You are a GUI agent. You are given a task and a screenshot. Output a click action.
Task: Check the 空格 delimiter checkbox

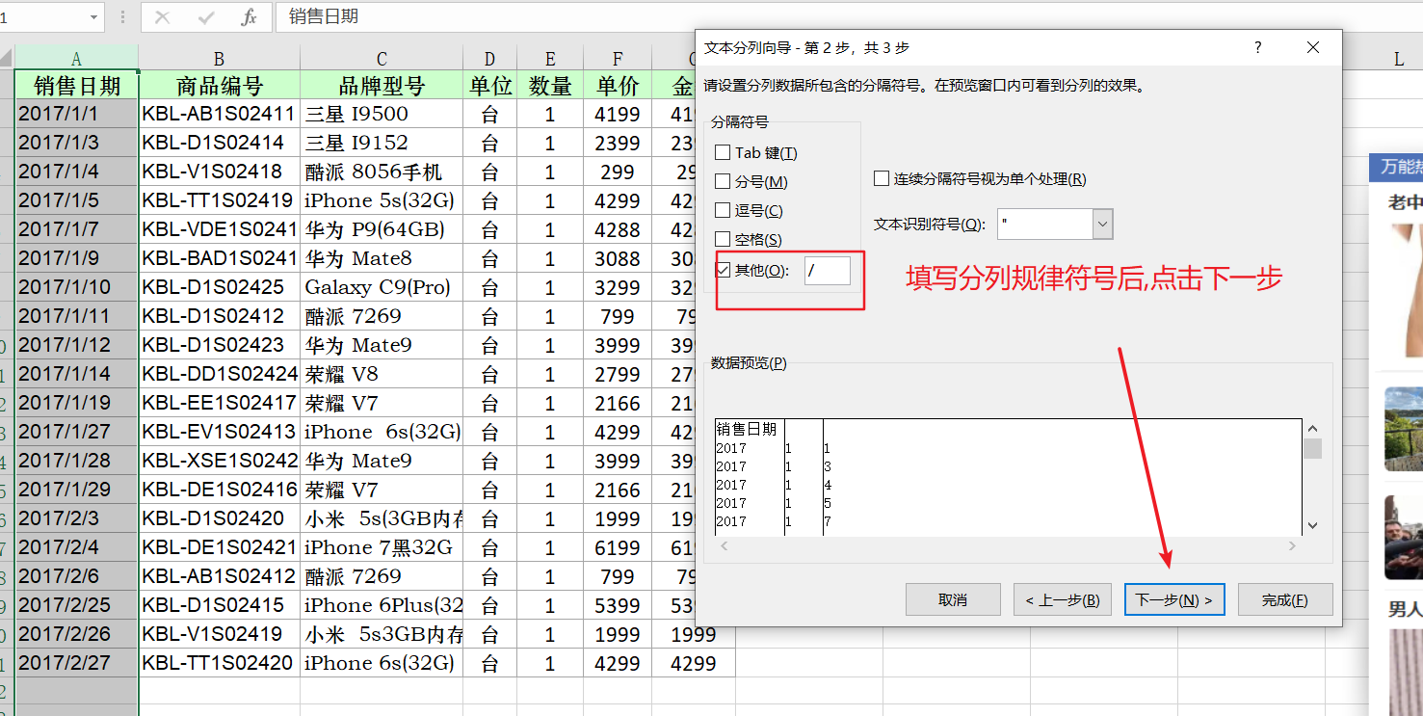click(721, 239)
